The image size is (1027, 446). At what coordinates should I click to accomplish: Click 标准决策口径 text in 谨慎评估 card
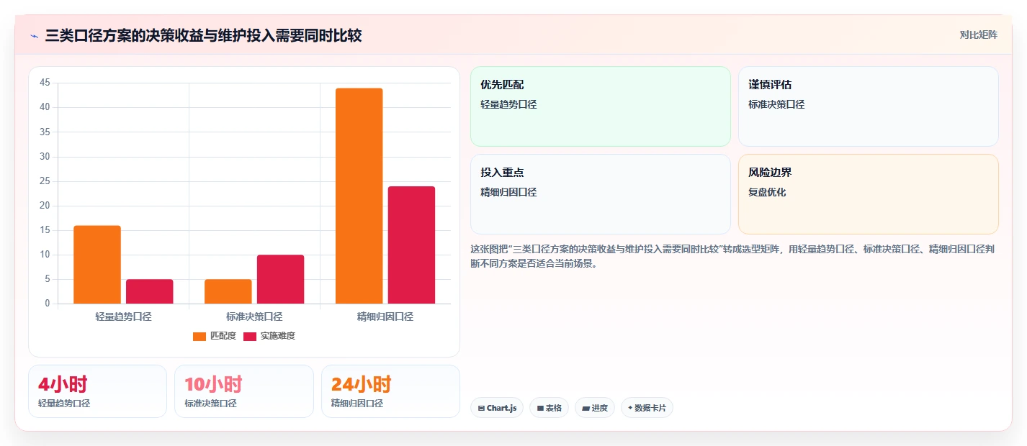pos(776,104)
